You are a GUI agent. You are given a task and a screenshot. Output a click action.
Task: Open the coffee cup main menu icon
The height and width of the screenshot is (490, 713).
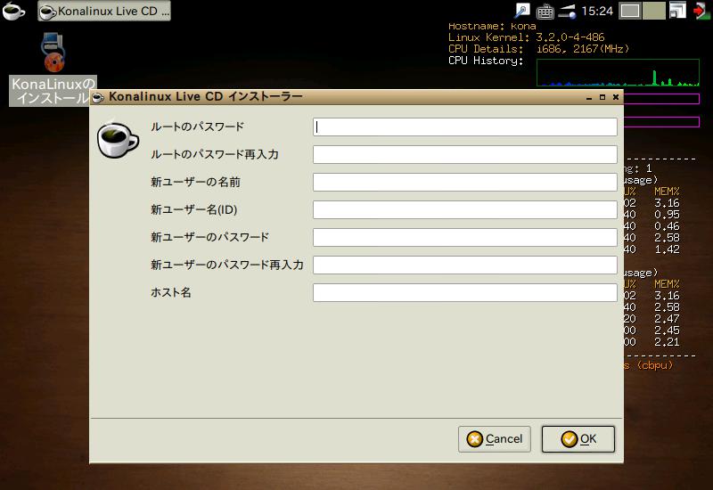click(13, 11)
